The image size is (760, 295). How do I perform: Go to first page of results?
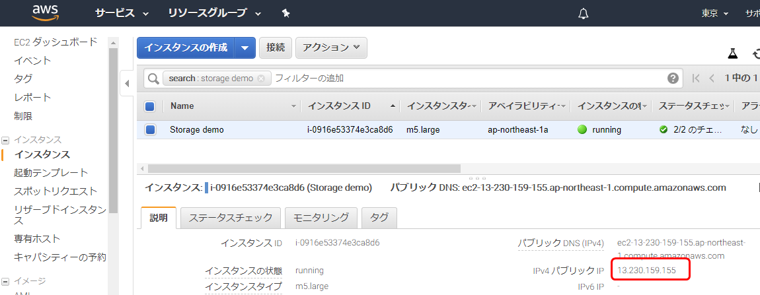click(696, 79)
